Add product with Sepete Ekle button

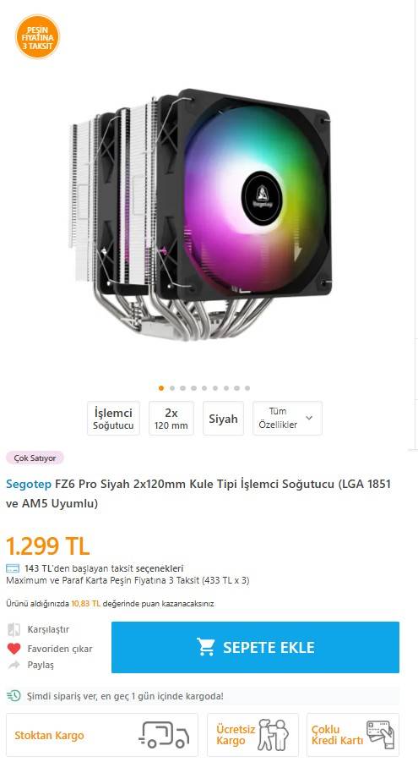255,647
